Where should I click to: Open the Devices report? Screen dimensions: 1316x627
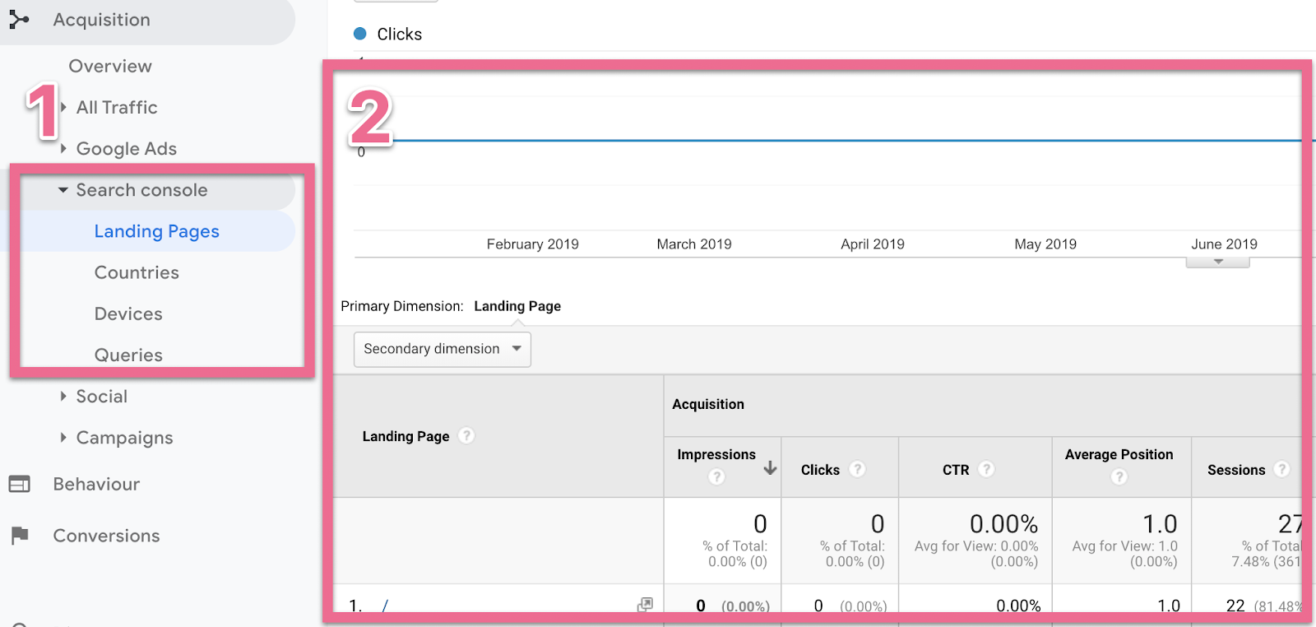128,313
